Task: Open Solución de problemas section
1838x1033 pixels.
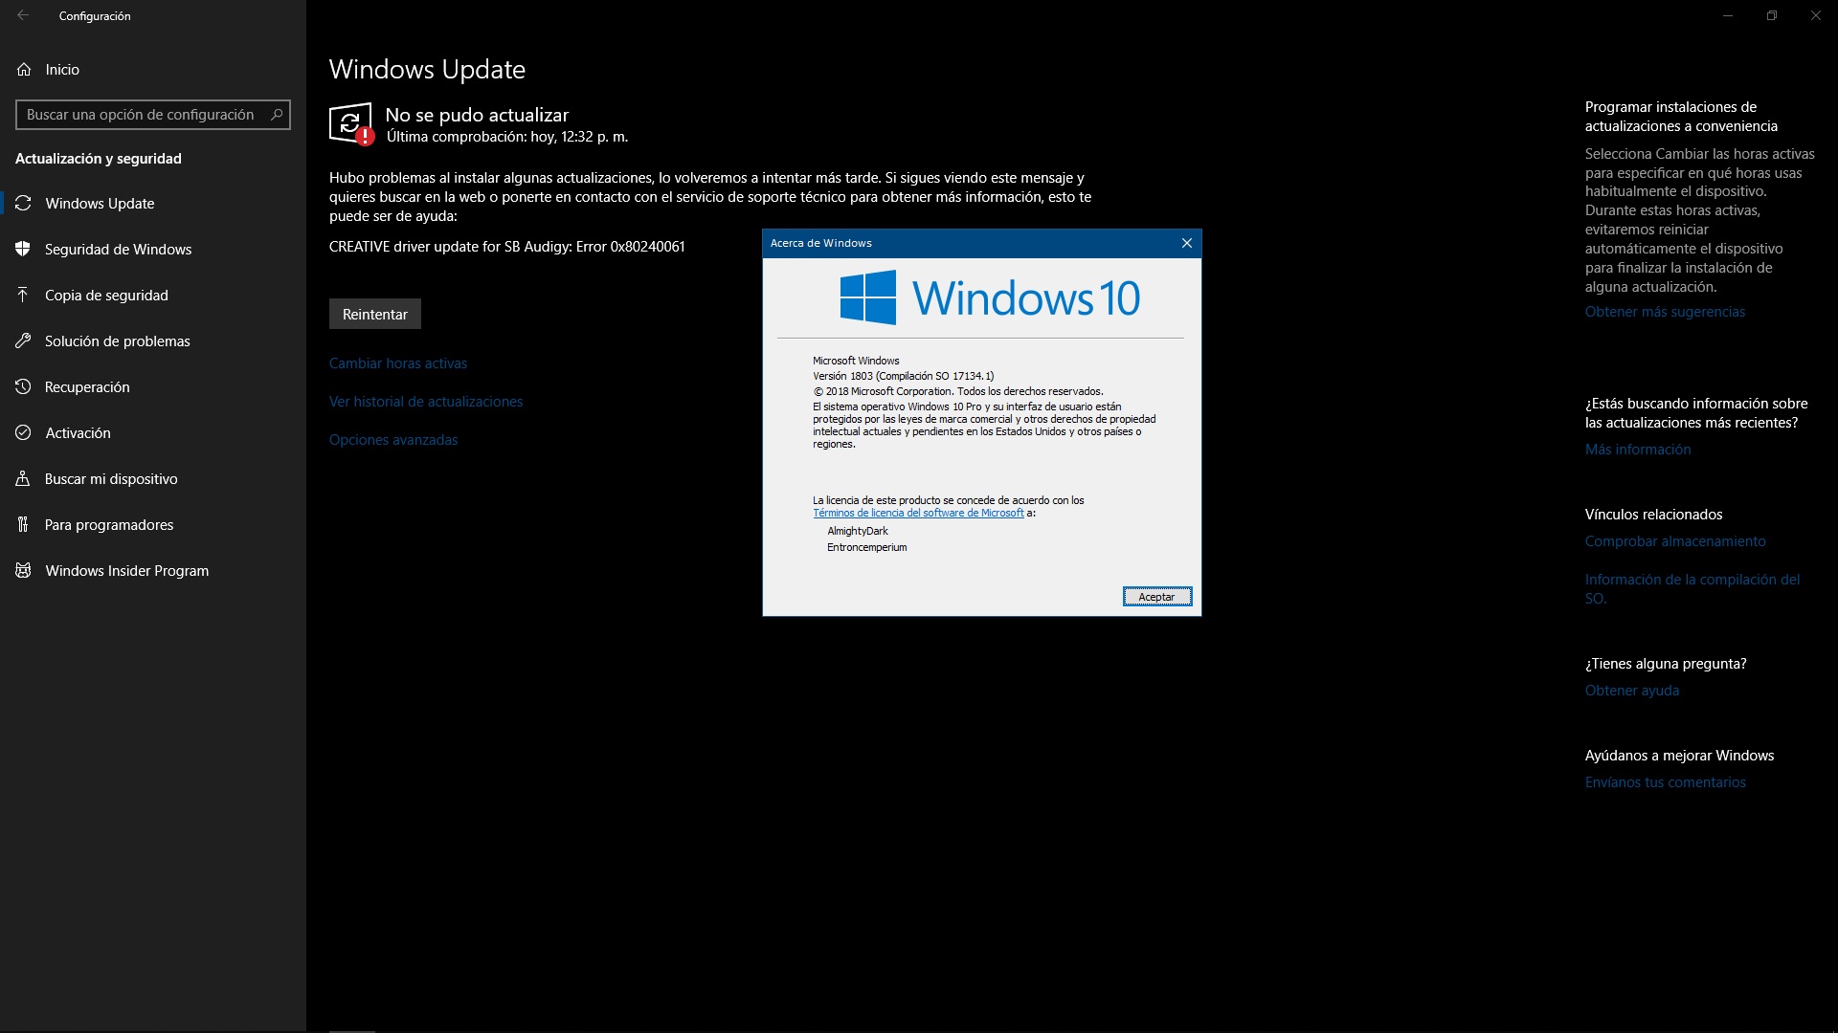Action: [153, 341]
